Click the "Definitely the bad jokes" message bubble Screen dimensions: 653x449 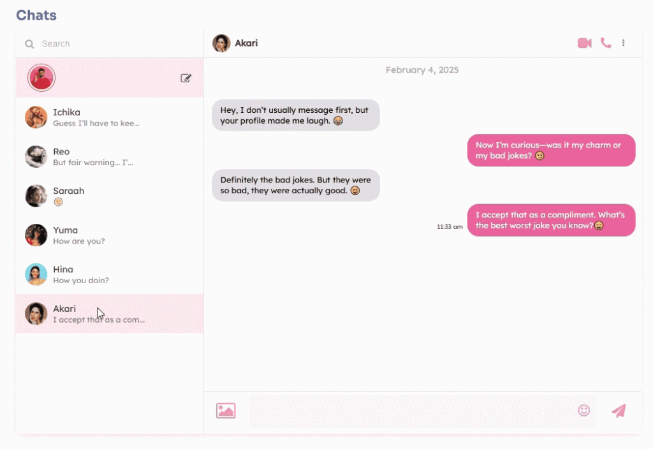coord(296,186)
